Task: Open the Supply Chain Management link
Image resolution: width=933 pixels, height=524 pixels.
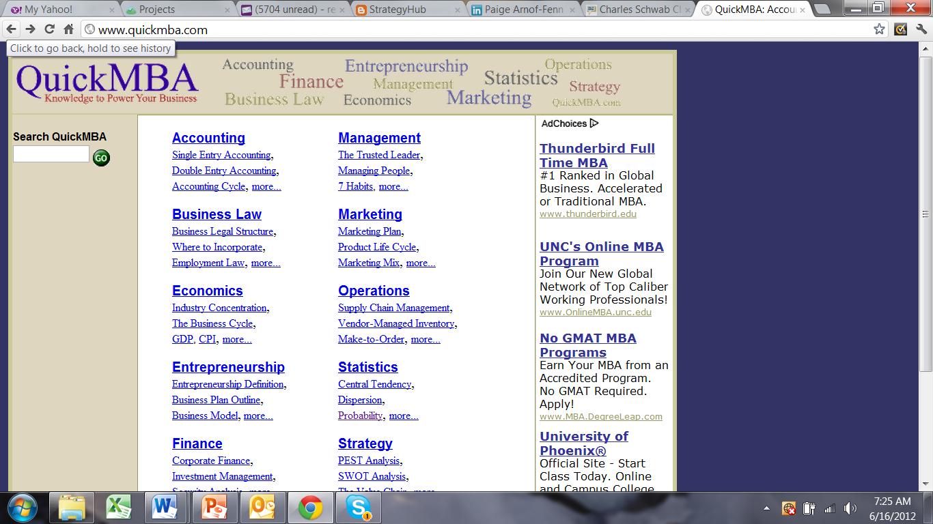Action: [393, 308]
